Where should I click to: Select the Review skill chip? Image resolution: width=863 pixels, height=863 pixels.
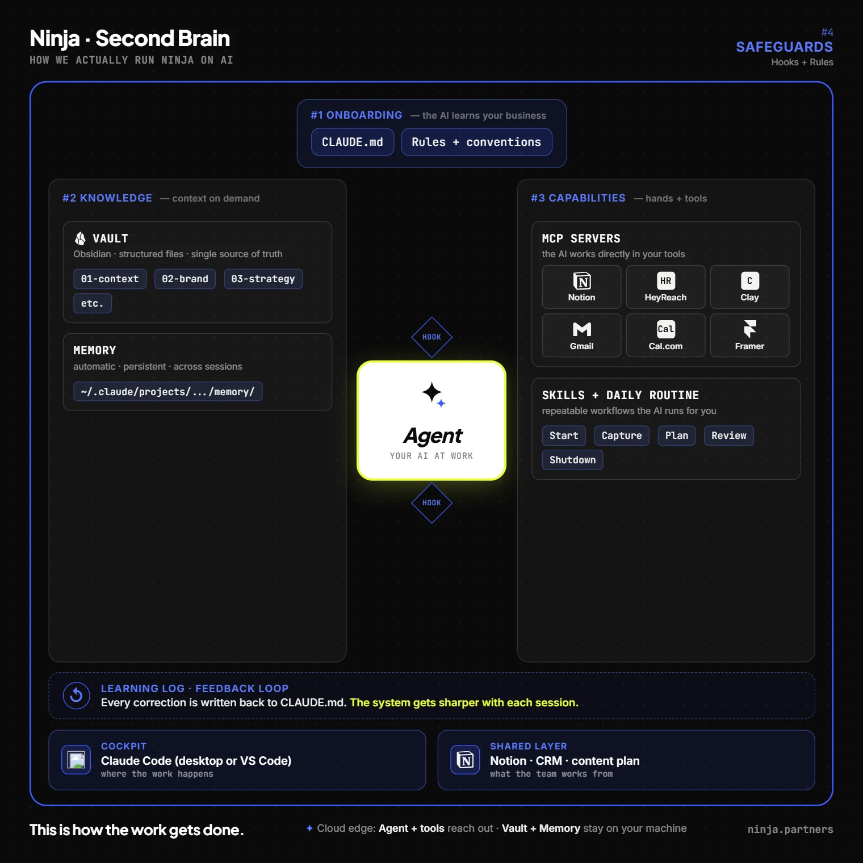point(729,435)
